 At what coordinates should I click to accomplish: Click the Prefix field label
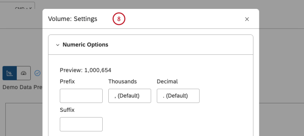tap(67, 82)
